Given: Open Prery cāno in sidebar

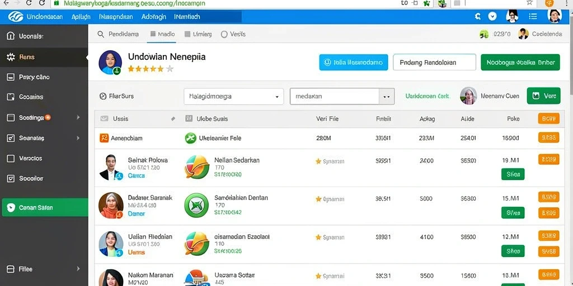Looking at the screenshot, I should [x=44, y=77].
